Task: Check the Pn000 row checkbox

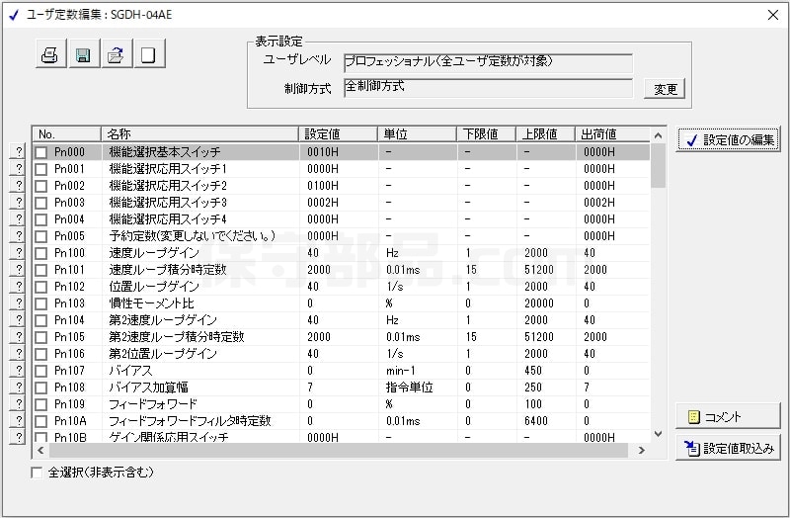Action: (41, 152)
